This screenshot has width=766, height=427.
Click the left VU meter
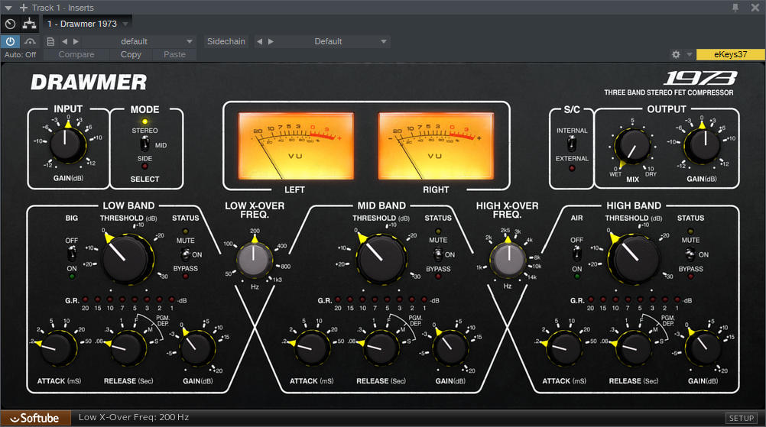296,146
